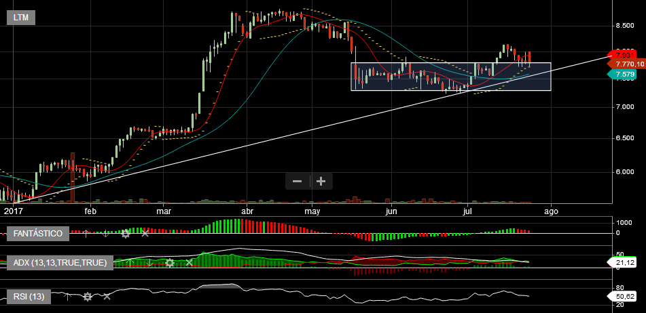Open RSI (13) settings gear
This screenshot has width=646, height=313.
coord(88,296)
